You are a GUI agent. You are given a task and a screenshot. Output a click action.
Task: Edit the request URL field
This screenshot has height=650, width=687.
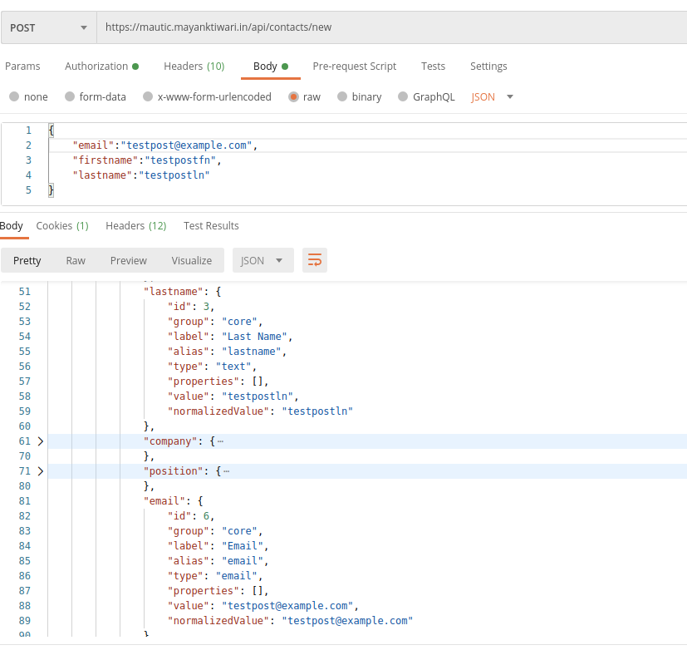tap(392, 27)
